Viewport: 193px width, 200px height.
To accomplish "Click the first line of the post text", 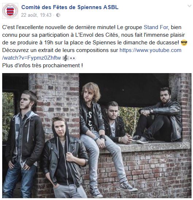I will [x=92, y=27].
